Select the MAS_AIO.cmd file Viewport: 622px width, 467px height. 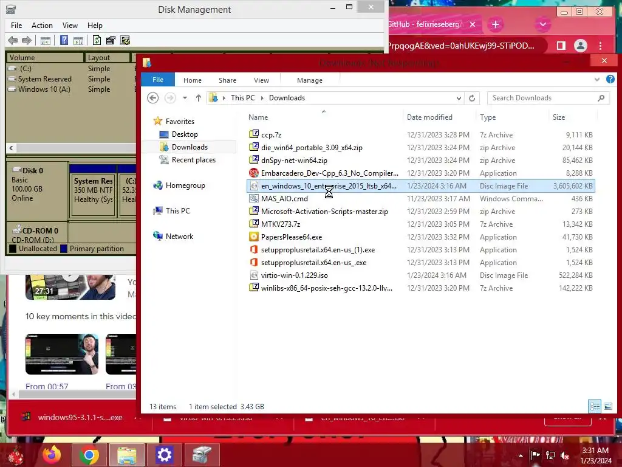pyautogui.click(x=420, y=199)
